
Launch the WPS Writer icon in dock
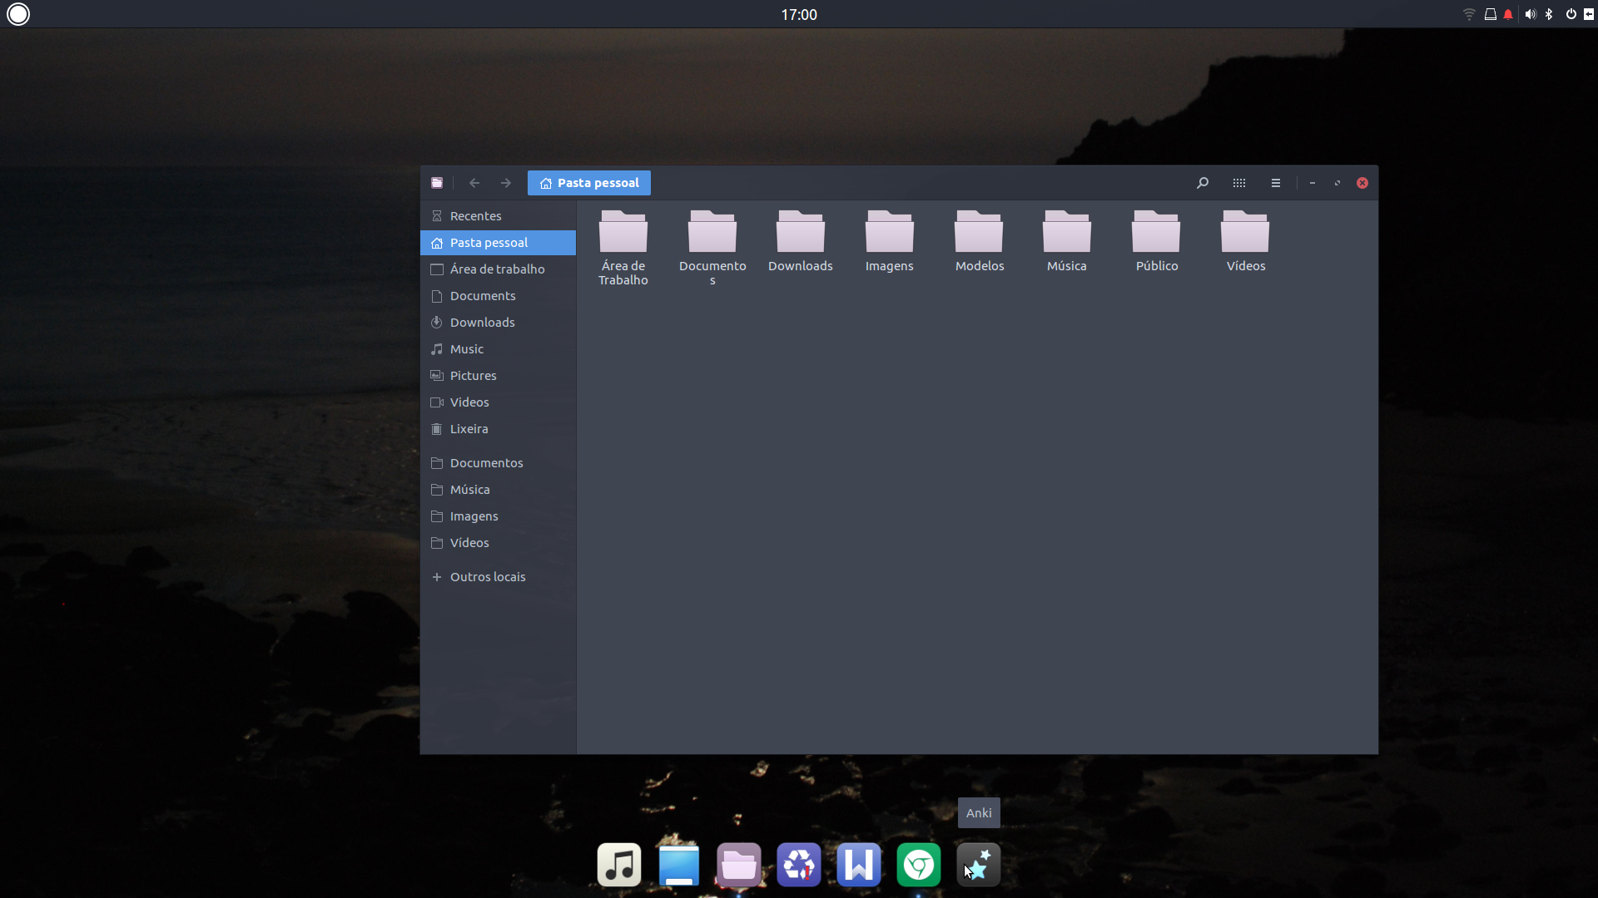click(x=859, y=865)
